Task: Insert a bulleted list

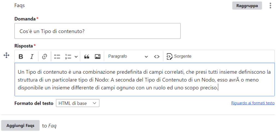Action: point(57,56)
